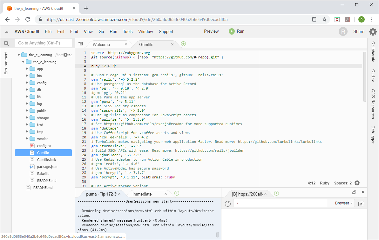379x240 pixels.
Task: Reload the preview browser page
Action: (x=228, y=203)
